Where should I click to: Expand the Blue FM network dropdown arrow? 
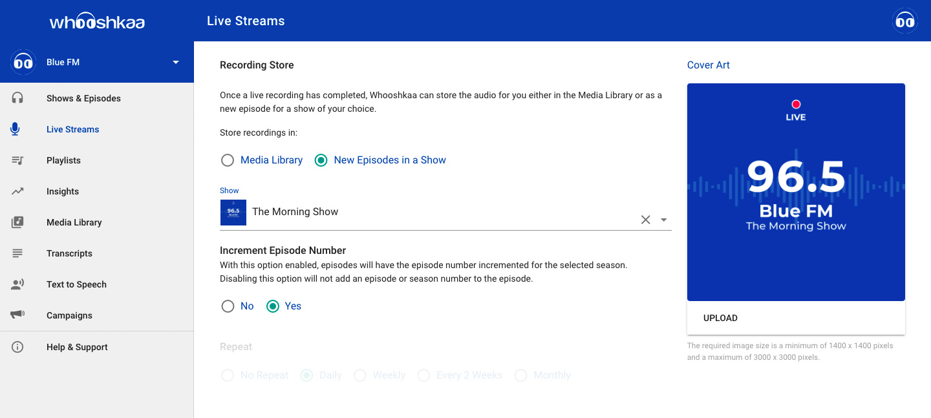[175, 62]
